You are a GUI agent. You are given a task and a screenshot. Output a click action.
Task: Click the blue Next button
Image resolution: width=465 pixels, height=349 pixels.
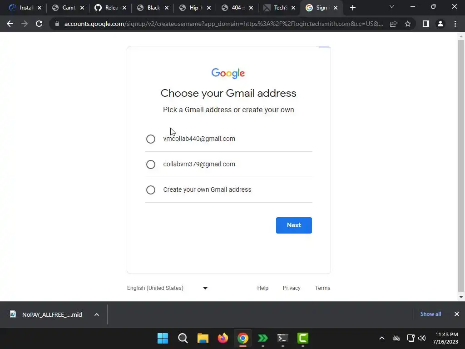294,225
